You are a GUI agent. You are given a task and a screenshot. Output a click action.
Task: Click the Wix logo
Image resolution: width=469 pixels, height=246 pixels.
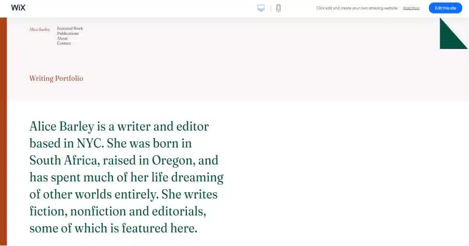click(18, 8)
